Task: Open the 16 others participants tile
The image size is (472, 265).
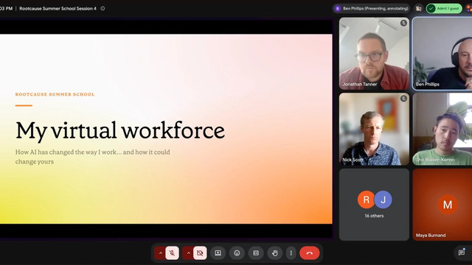Action: [x=374, y=205]
